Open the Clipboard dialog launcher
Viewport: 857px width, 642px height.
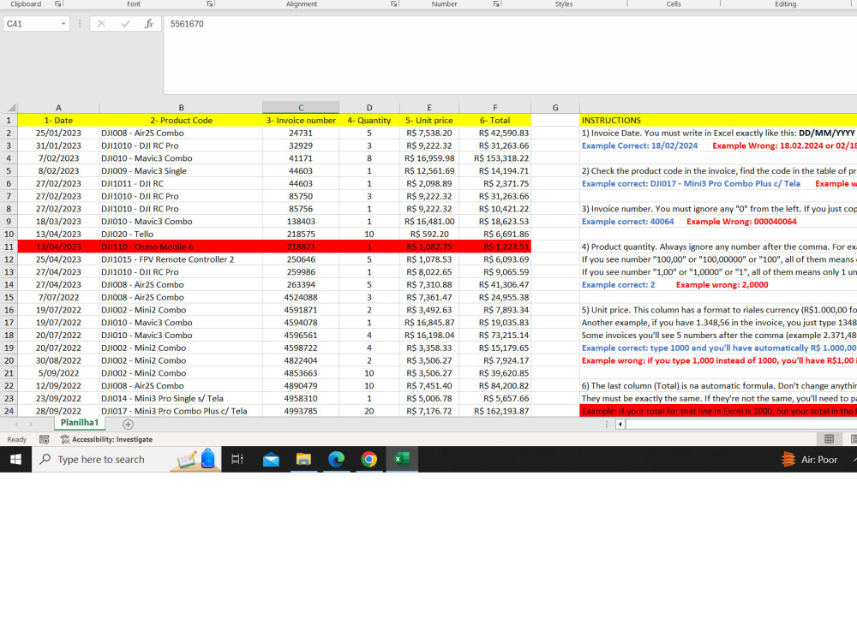(x=58, y=3)
